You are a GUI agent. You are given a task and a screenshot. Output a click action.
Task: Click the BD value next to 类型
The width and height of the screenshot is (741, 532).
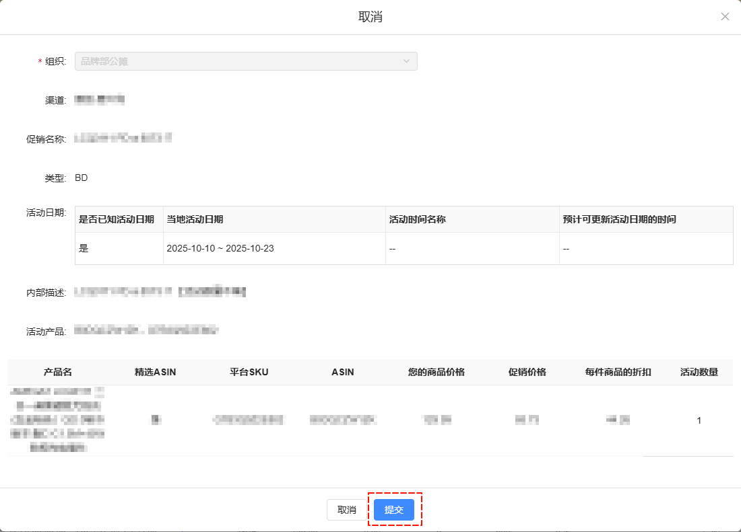(x=82, y=178)
